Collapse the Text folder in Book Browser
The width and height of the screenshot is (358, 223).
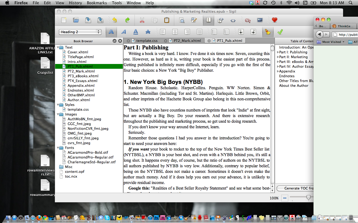(58, 47)
